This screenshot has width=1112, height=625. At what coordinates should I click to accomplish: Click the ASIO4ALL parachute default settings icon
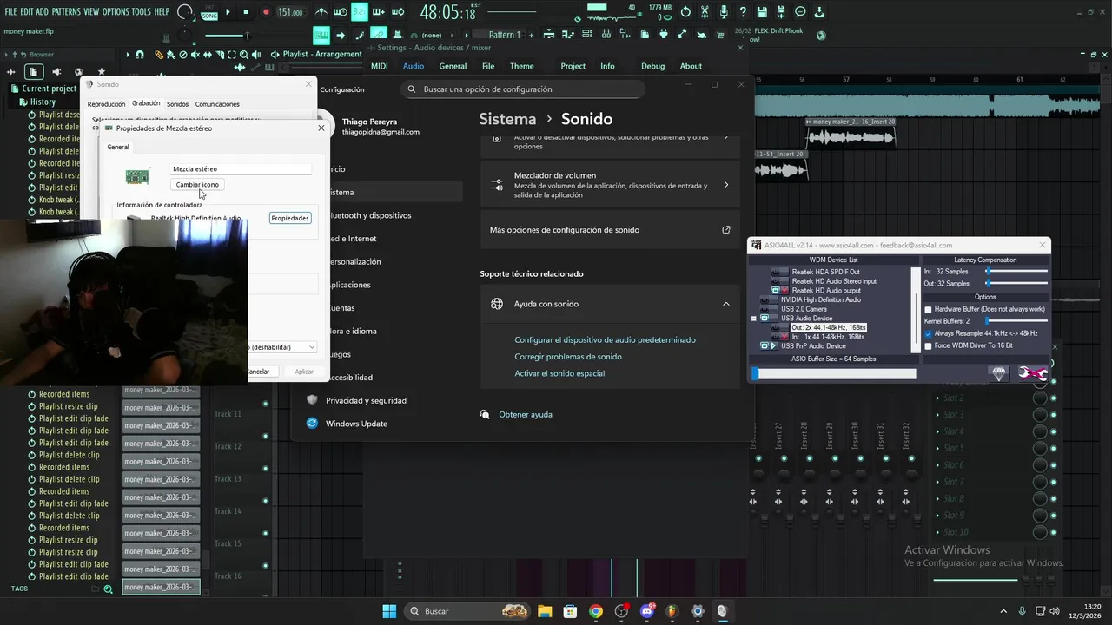click(x=999, y=373)
